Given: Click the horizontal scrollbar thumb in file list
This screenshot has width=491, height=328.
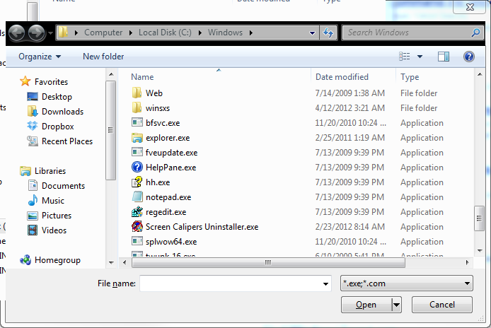Looking at the screenshot, I should coord(268,262).
